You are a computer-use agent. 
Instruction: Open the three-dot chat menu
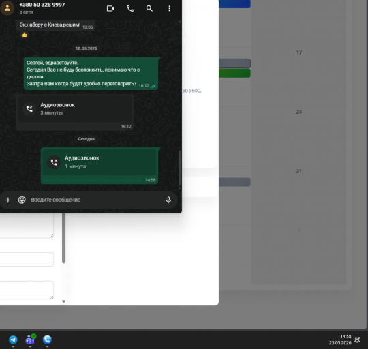[x=169, y=9]
